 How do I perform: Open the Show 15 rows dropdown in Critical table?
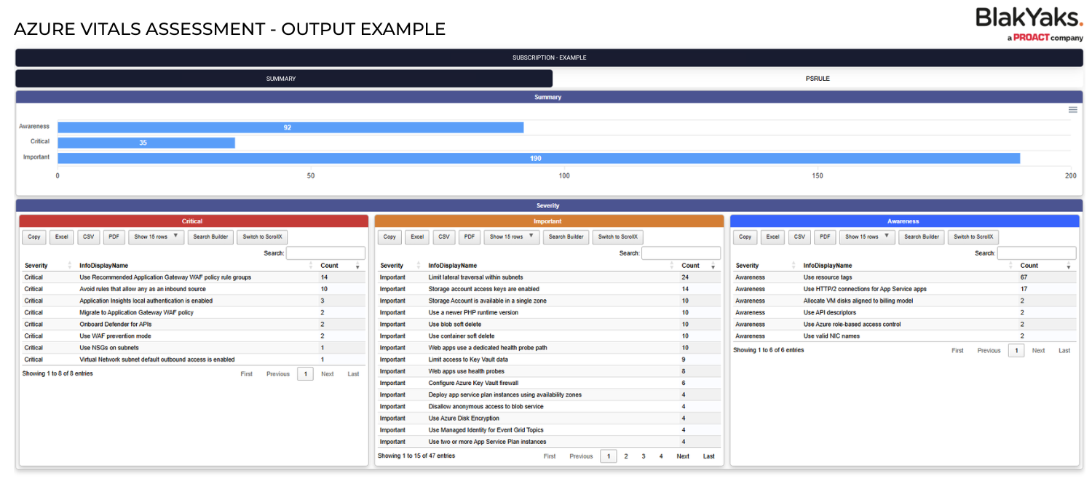156,237
